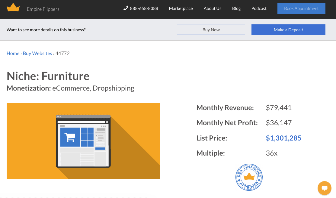Open the Buy Websites breadcrumb link

tap(37, 53)
